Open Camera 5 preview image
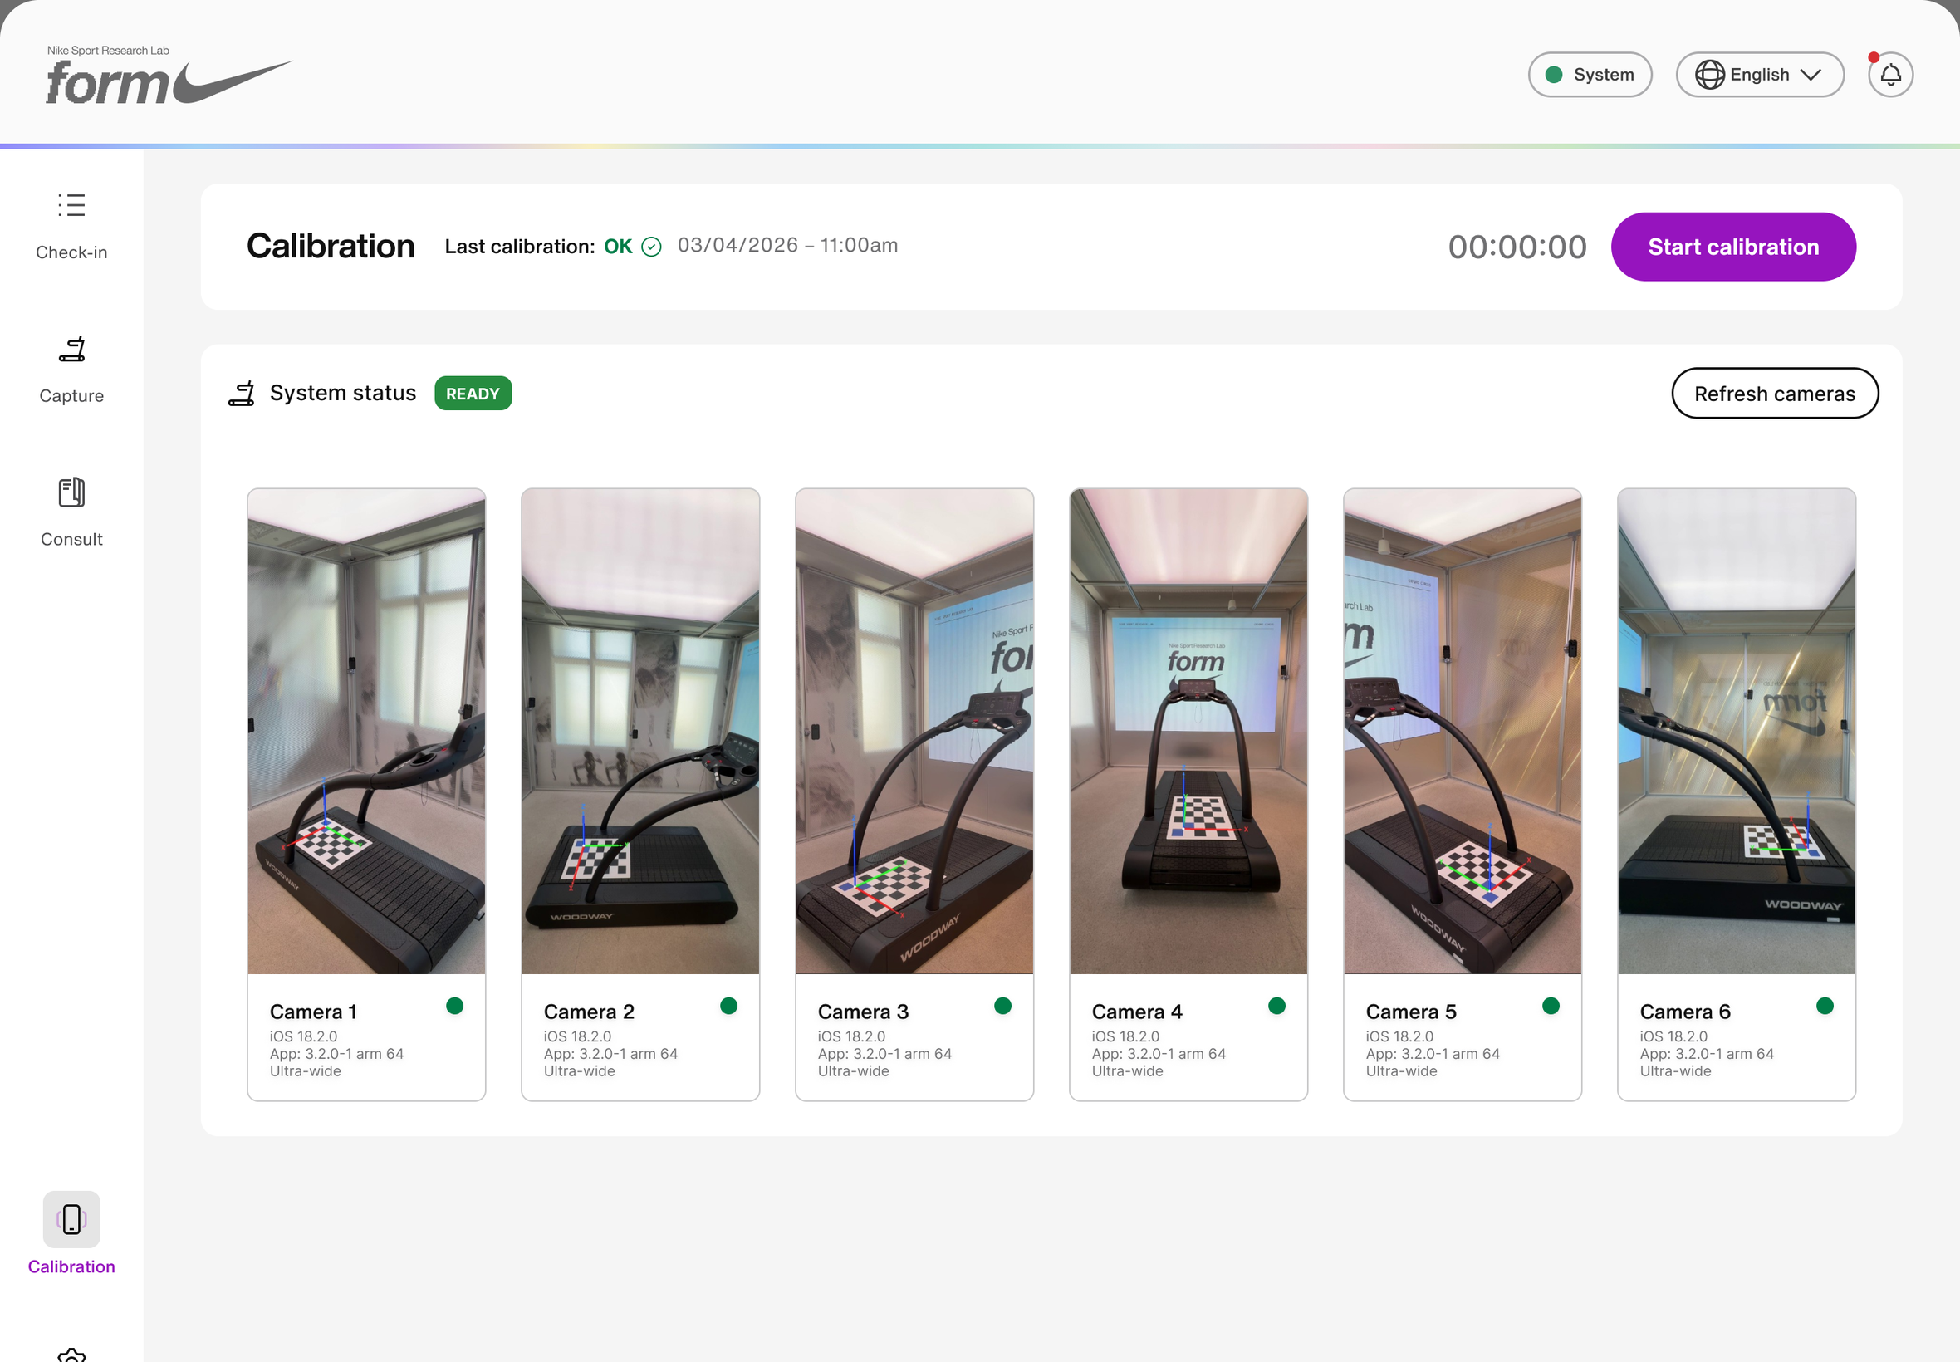Viewport: 1960px width, 1362px height. (1462, 732)
